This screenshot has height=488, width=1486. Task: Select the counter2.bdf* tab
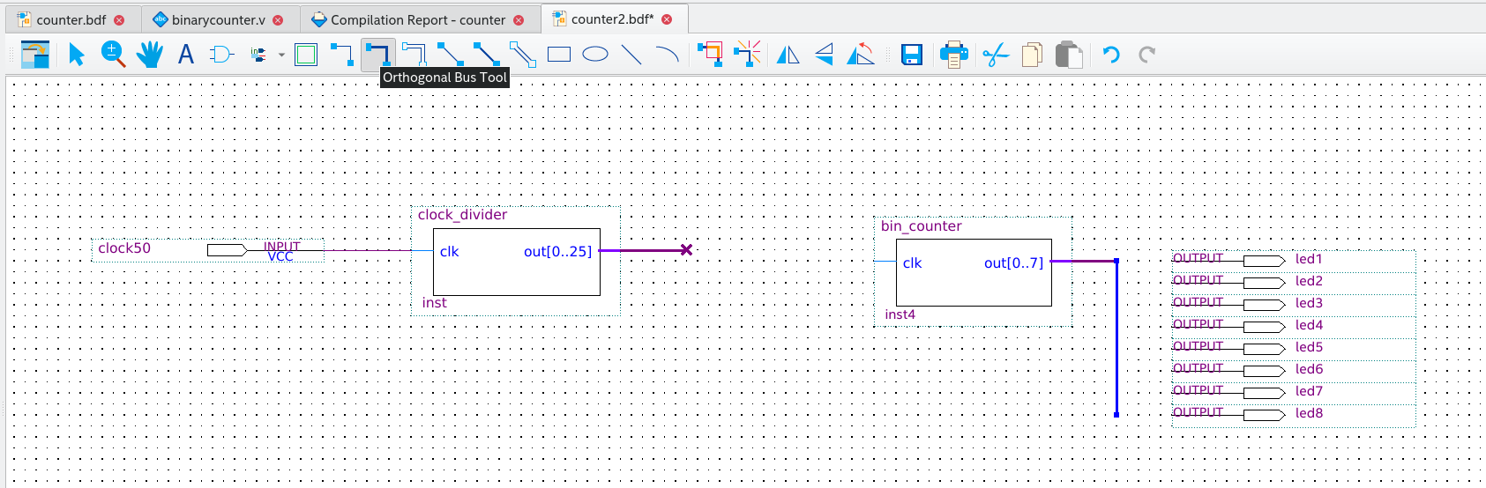pyautogui.click(x=613, y=19)
